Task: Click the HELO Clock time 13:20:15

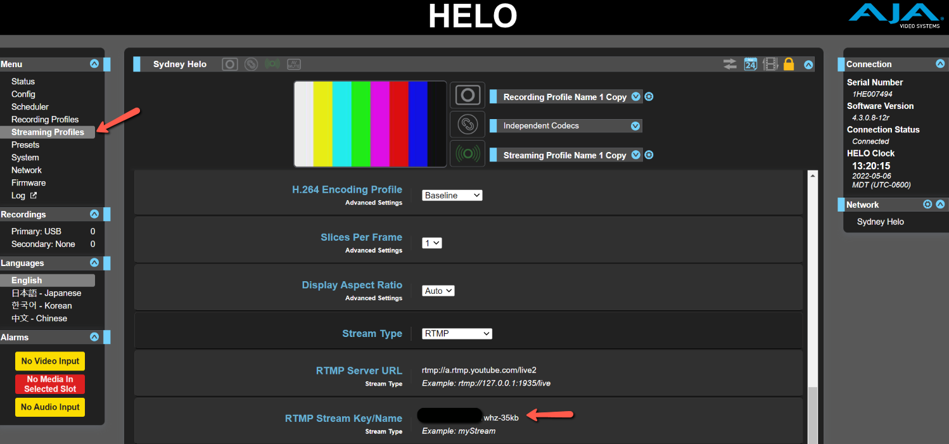Action: point(871,166)
